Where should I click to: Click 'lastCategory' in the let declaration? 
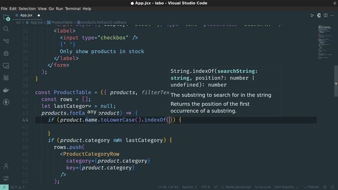coord(72,106)
